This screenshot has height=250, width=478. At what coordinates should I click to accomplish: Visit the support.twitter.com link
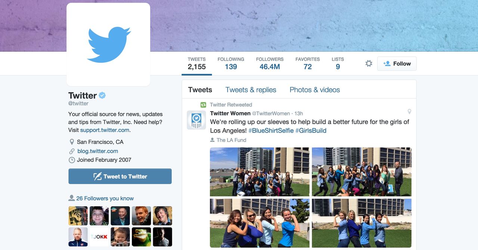click(x=105, y=130)
